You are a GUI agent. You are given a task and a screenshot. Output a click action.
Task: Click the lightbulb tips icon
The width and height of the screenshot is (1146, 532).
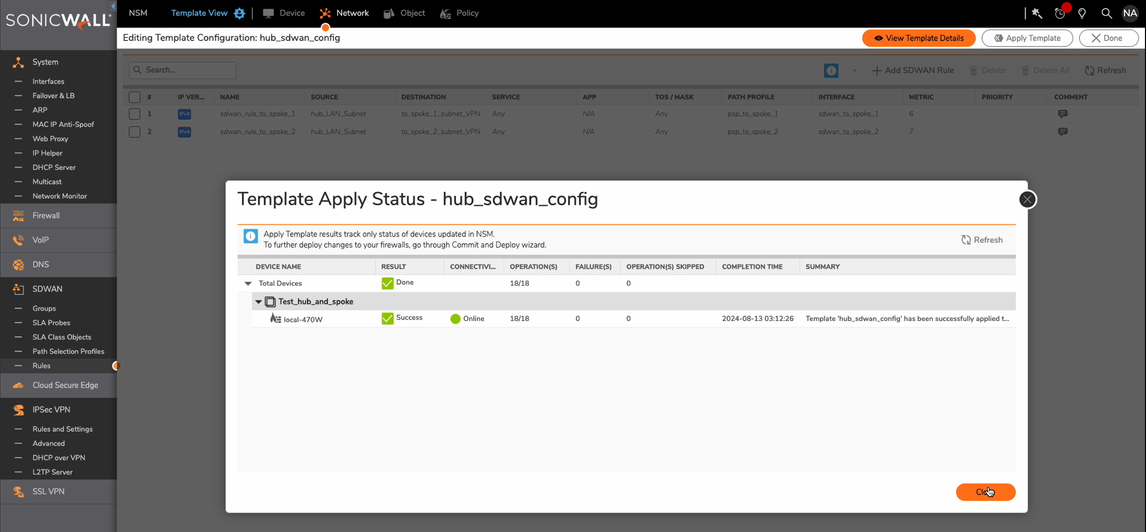tap(1082, 13)
